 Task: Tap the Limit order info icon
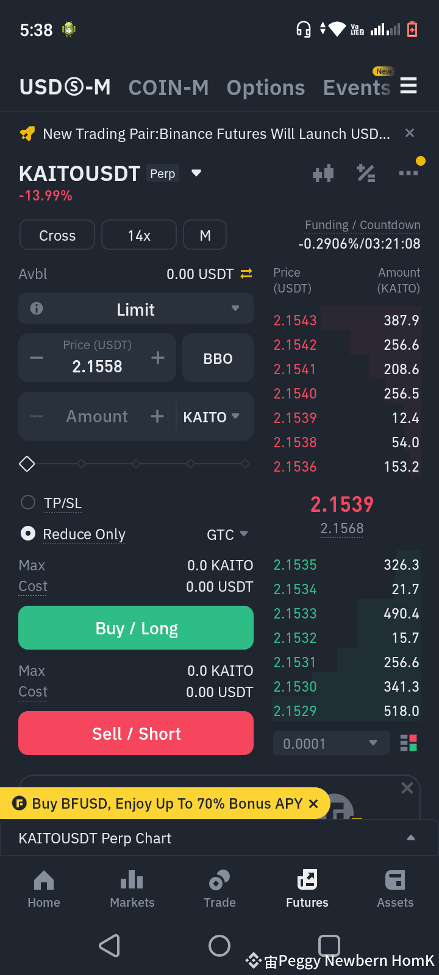click(37, 308)
